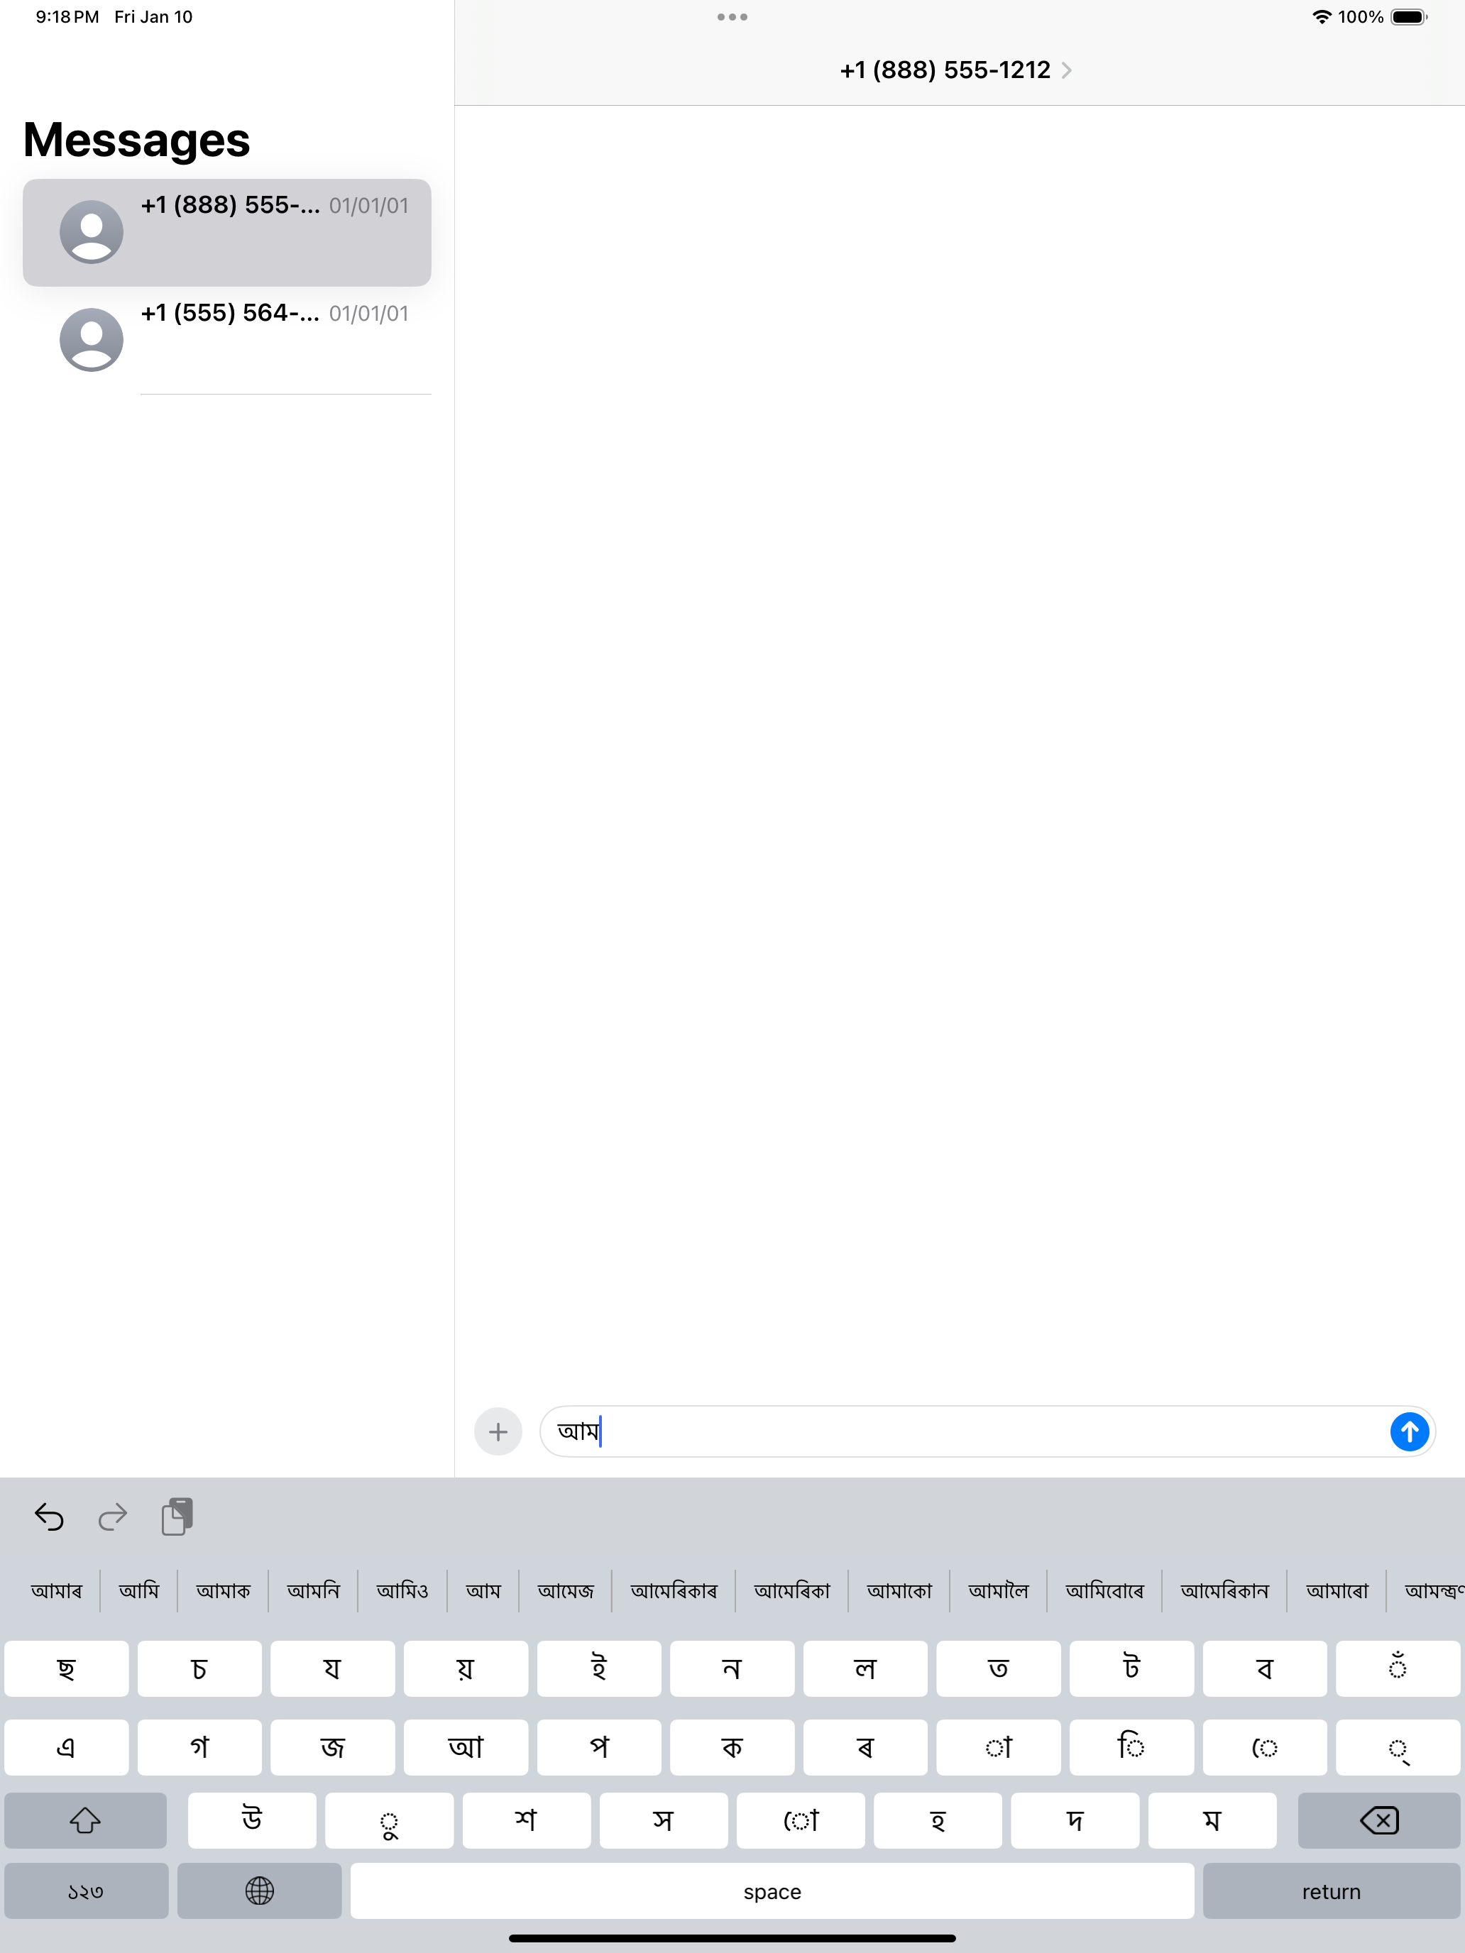
Task: Tap the স key
Action: pos(663,1820)
